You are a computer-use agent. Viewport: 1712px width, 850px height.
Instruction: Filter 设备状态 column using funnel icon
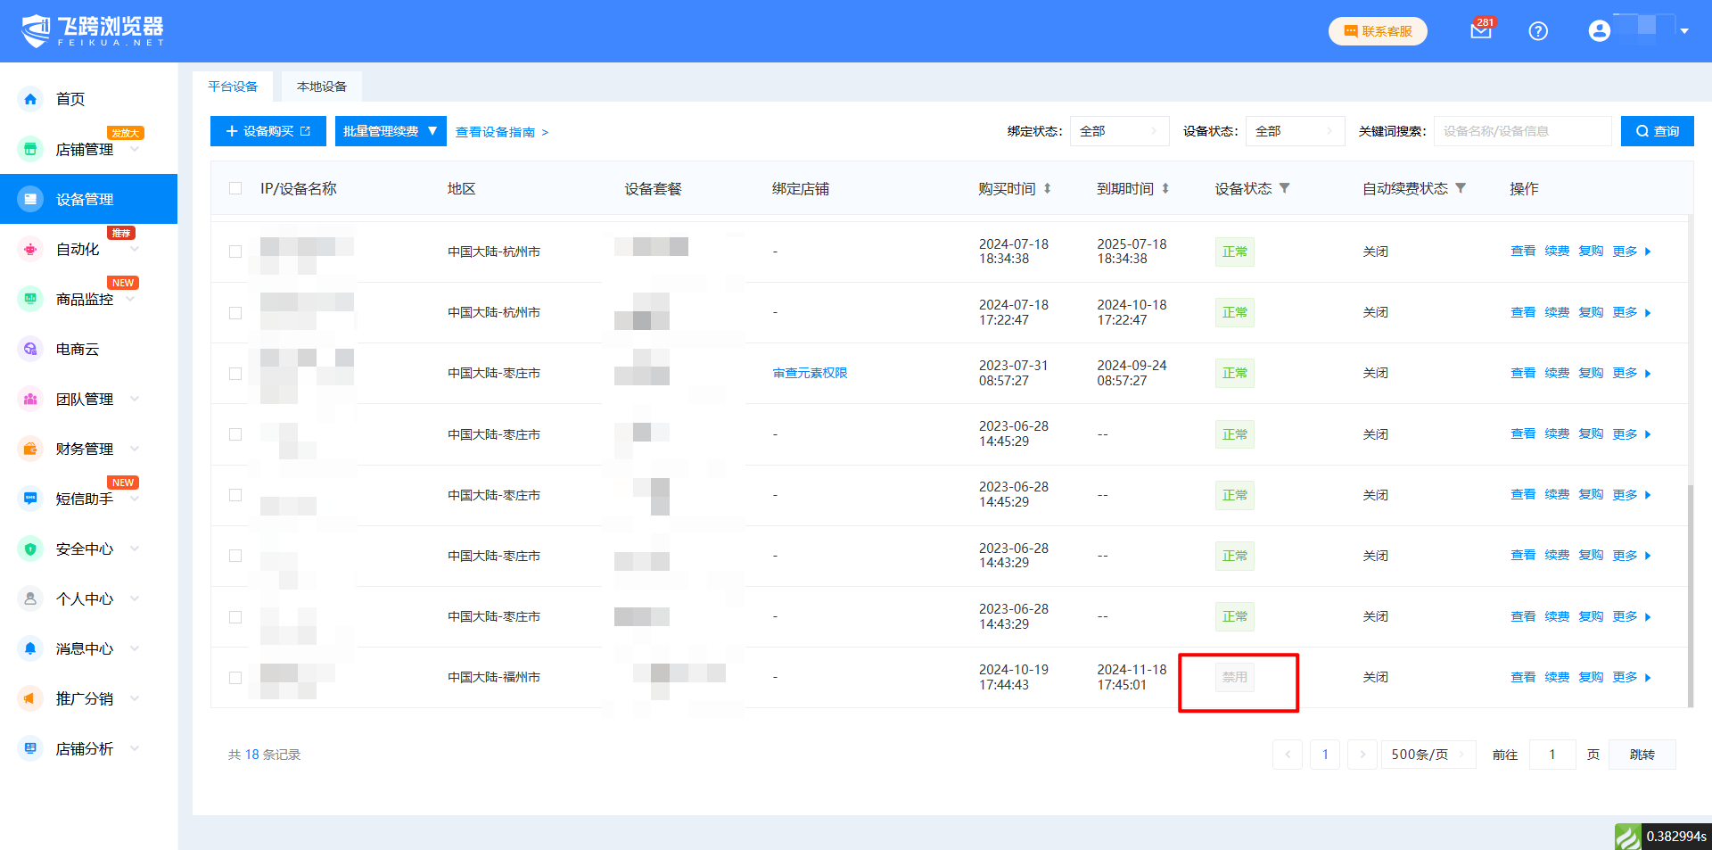click(x=1285, y=189)
